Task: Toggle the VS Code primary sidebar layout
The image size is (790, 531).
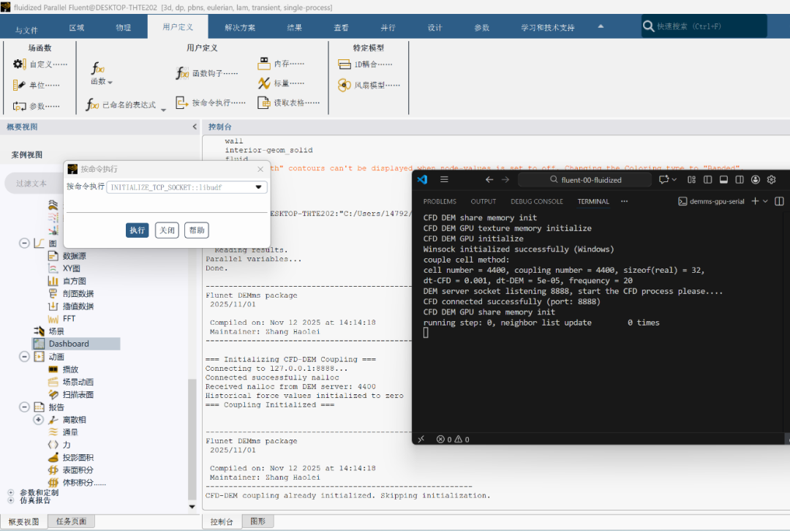Action: click(x=707, y=180)
